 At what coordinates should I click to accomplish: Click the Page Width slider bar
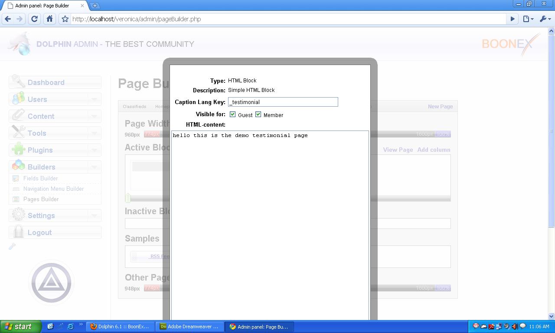[x=399, y=134]
